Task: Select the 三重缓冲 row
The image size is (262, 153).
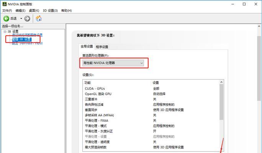Action: (151, 99)
